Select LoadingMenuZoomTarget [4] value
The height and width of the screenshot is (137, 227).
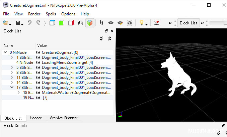pyautogui.click(x=67, y=62)
